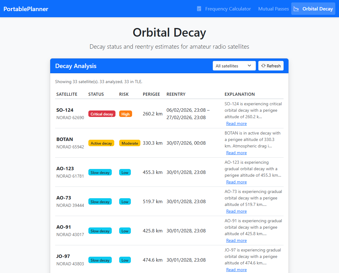The height and width of the screenshot is (273, 339).
Task: Click the Critical decay status badge
Action: point(102,114)
